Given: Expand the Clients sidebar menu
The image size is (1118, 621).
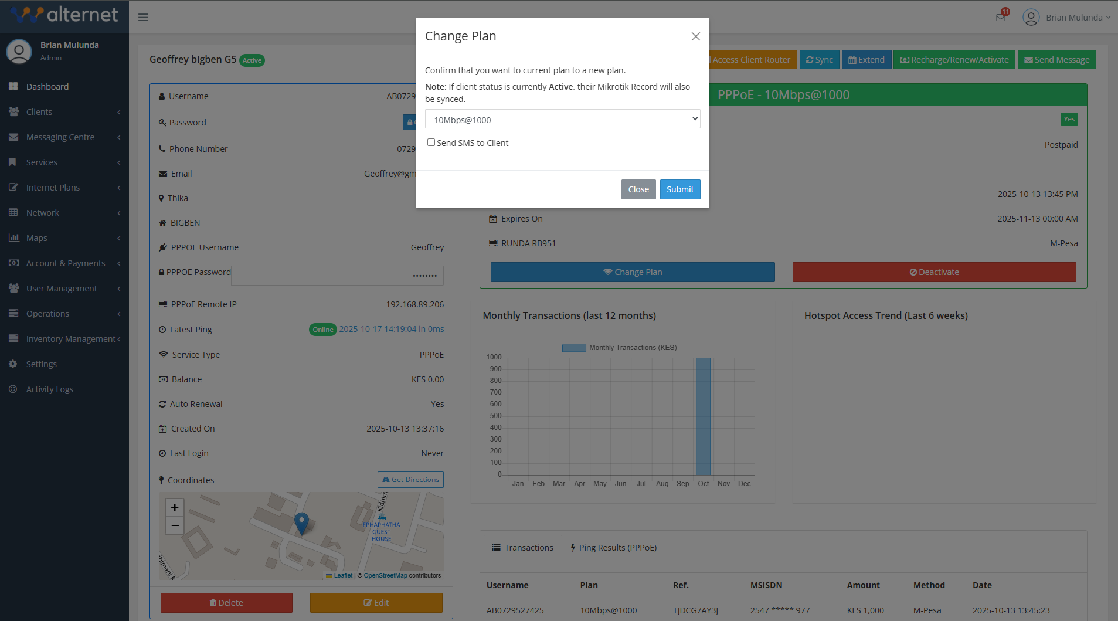Looking at the screenshot, I should point(64,112).
